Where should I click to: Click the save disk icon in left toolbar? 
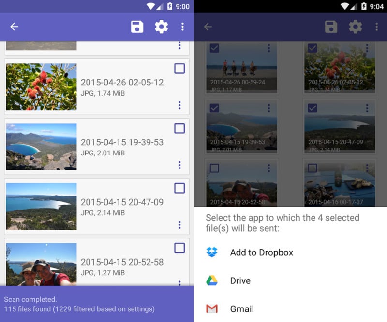(x=137, y=27)
